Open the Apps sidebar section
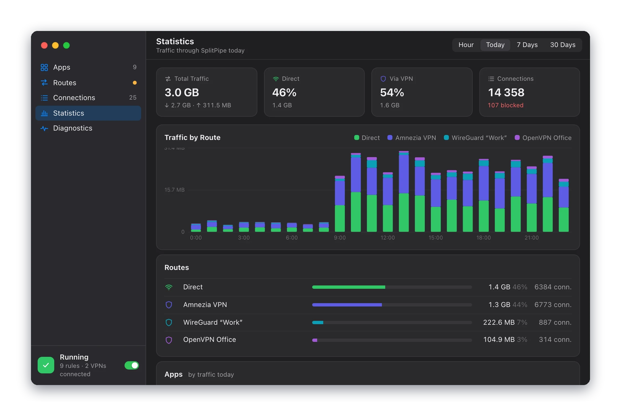The image size is (621, 416). point(88,67)
